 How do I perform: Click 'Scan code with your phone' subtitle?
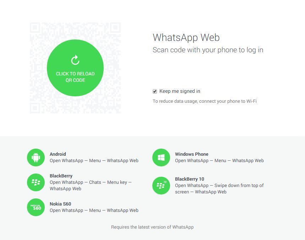coord(208,50)
